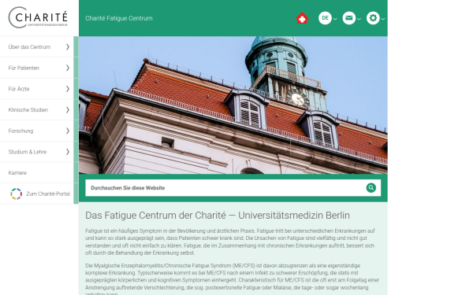Click the building banner image

point(233,105)
